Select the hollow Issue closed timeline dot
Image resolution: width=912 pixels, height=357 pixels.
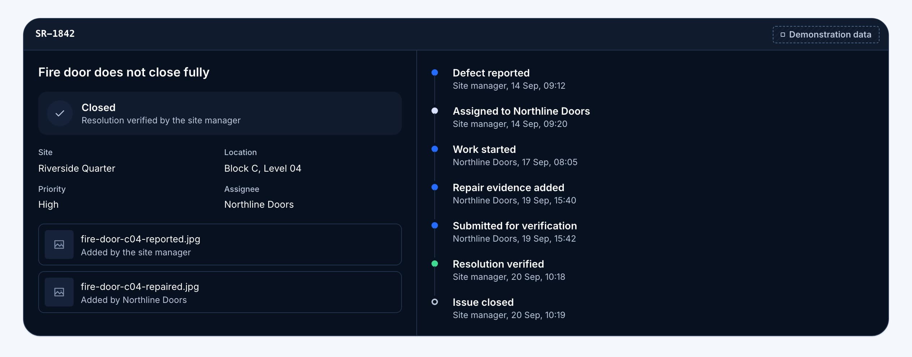coord(435,302)
